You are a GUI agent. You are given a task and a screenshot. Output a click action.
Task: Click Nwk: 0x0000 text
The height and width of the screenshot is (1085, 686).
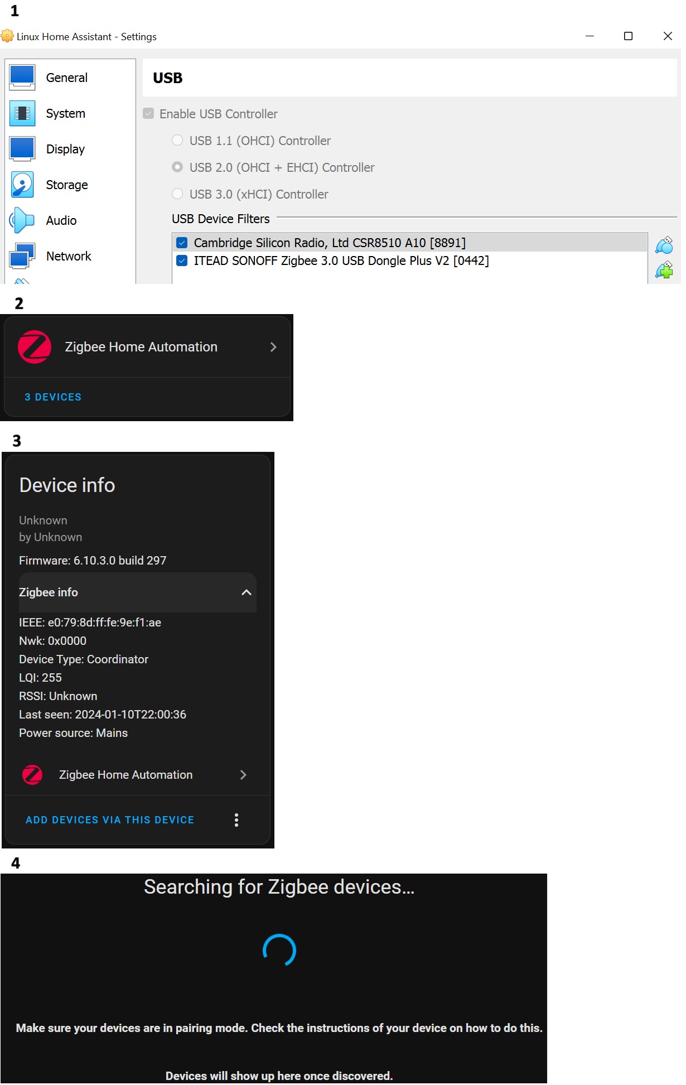click(x=53, y=641)
